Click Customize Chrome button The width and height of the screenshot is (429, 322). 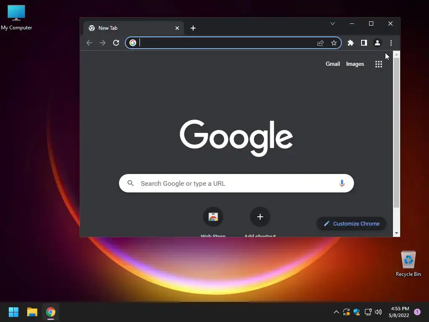click(x=351, y=224)
